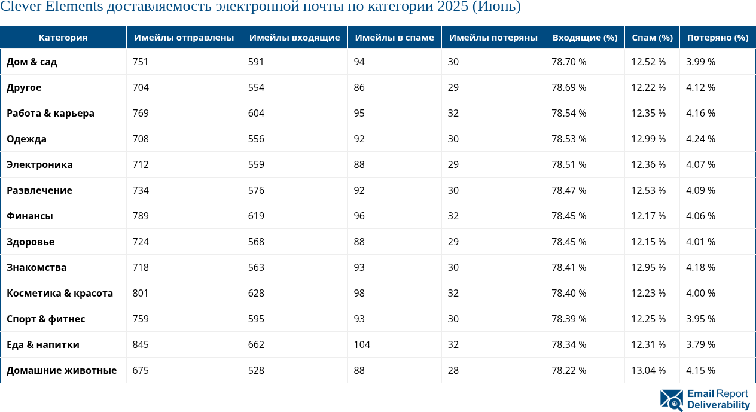
Task: Select the Косметика & красота row label
Action: pos(60,293)
